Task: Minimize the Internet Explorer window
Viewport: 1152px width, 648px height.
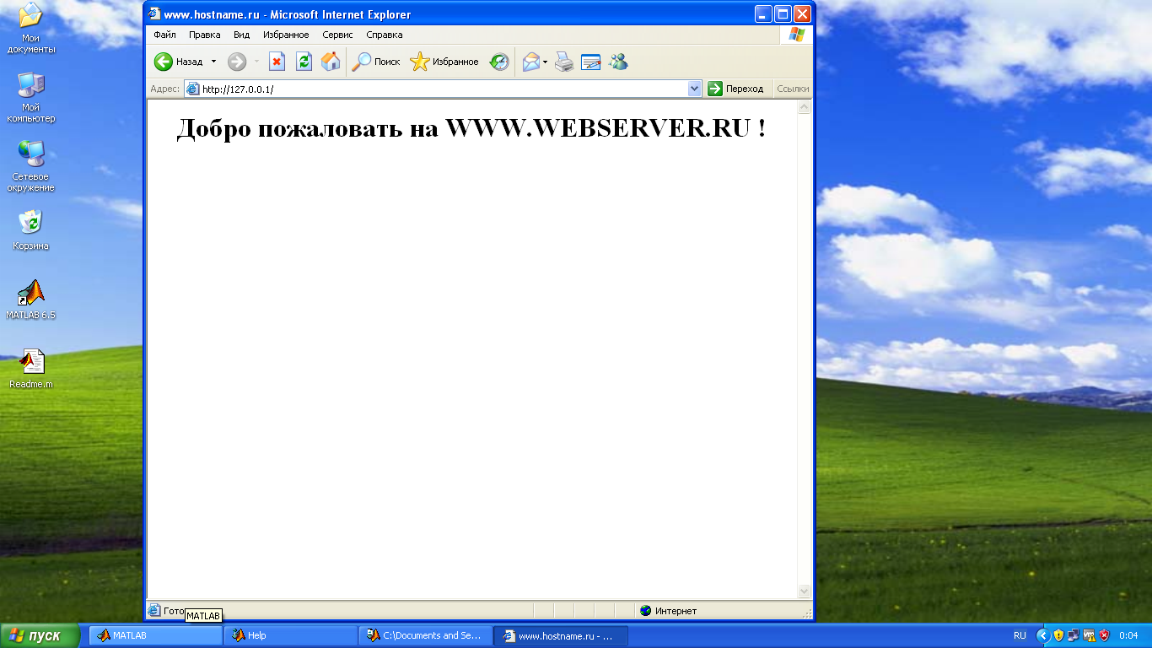Action: tap(763, 13)
